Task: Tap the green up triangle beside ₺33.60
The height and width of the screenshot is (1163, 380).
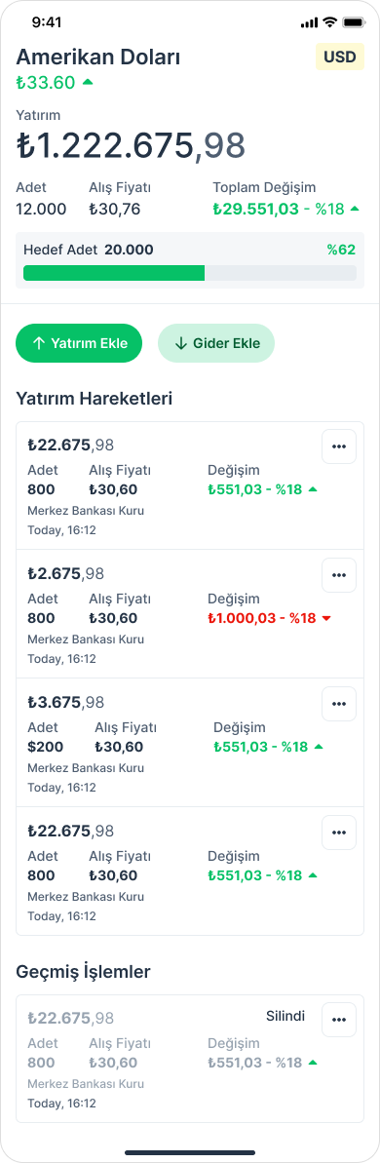Action: 88,82
